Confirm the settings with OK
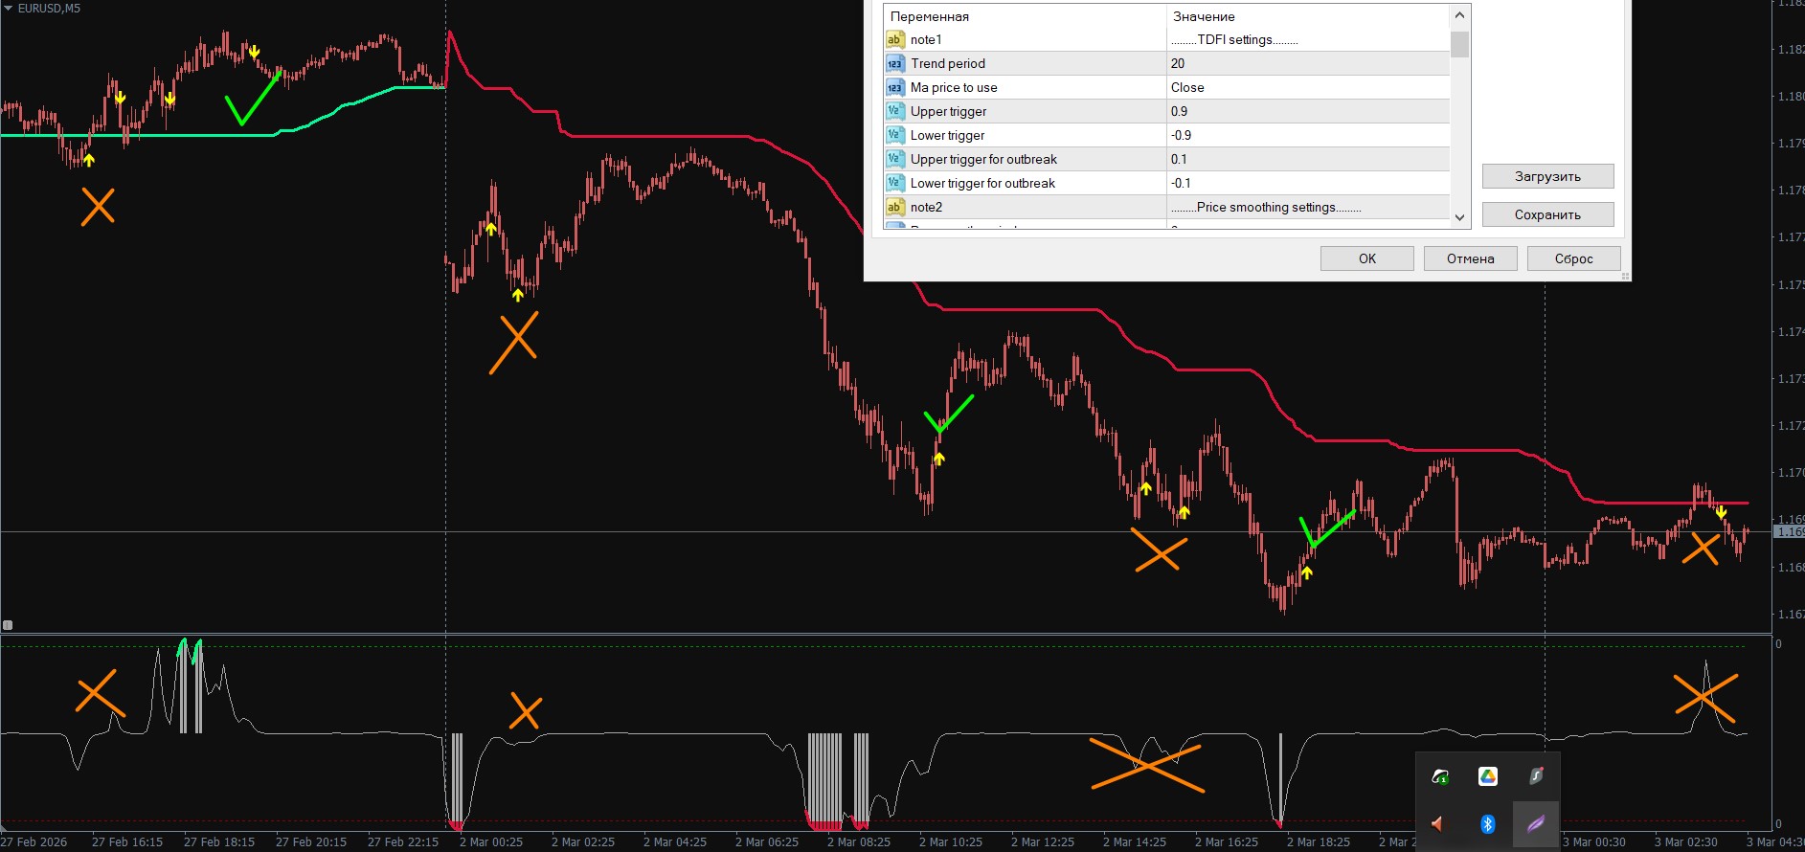The image size is (1805, 852). coord(1366,258)
